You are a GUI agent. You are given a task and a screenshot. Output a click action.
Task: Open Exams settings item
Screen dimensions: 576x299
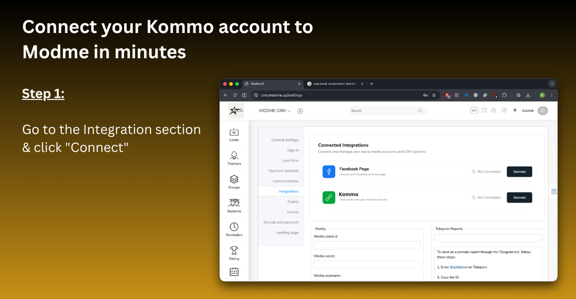tap(293, 202)
